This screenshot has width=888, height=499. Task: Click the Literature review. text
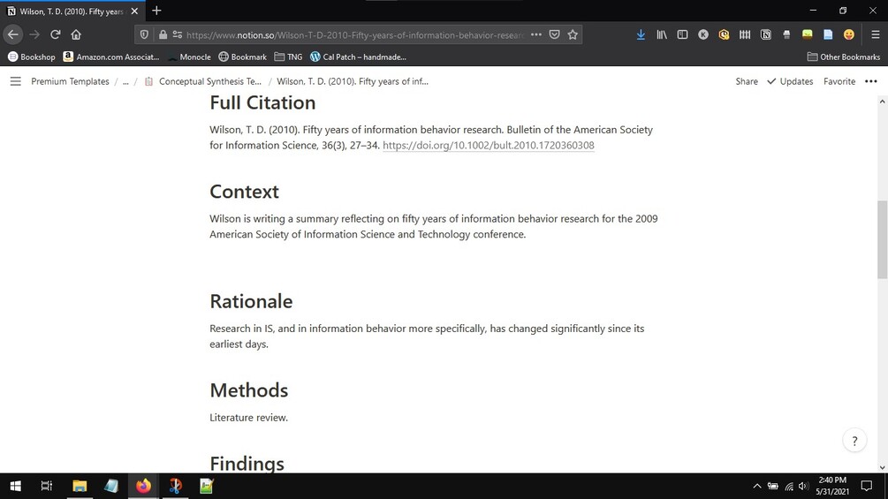248,418
